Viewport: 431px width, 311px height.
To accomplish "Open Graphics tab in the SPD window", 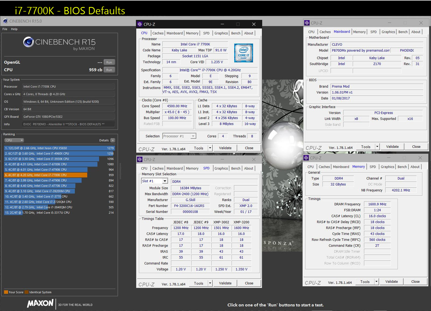I will coord(221,168).
